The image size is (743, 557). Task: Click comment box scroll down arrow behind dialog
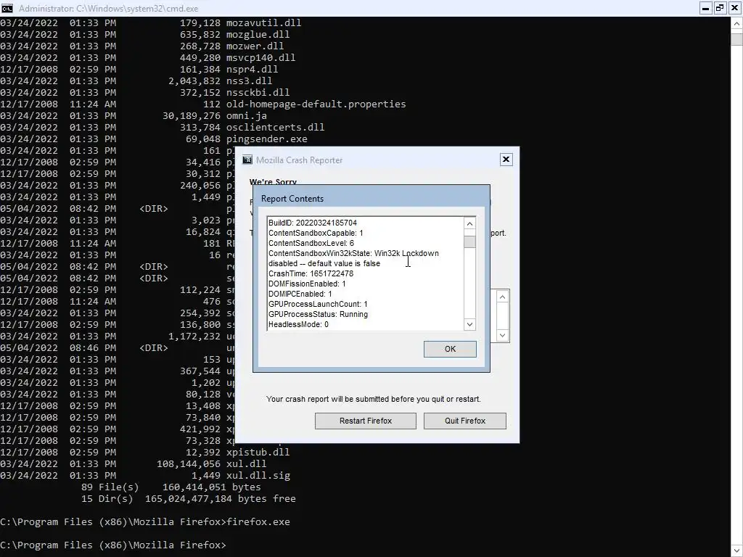(502, 335)
